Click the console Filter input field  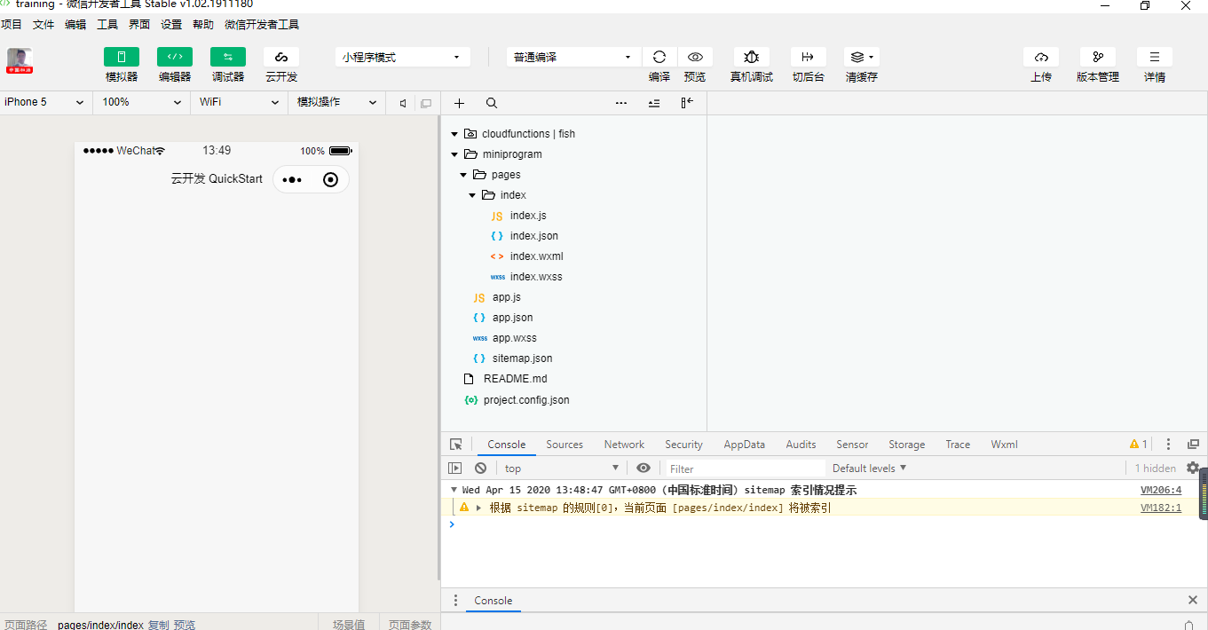click(x=745, y=469)
